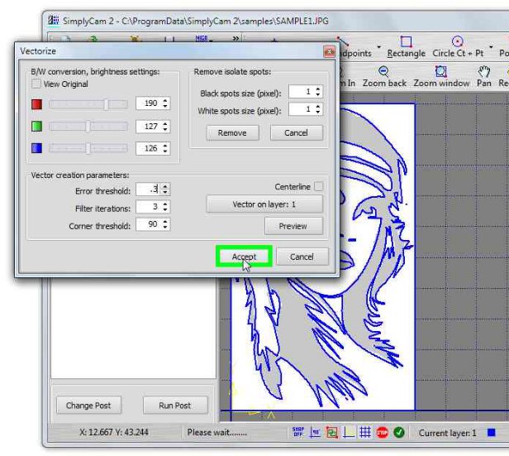Click the green brightness slider
Screen dimensions: 509x456
point(88,126)
